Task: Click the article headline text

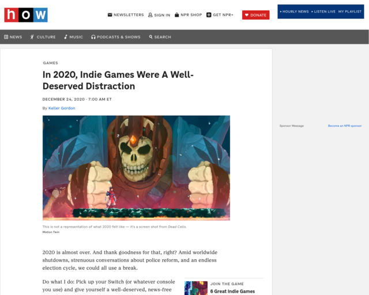Action: tap(118, 81)
